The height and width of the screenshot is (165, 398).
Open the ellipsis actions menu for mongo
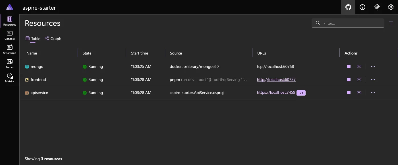pyautogui.click(x=373, y=66)
